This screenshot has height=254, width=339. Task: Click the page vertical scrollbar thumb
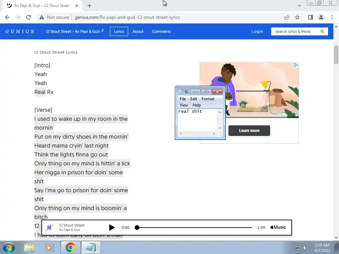click(x=336, y=55)
